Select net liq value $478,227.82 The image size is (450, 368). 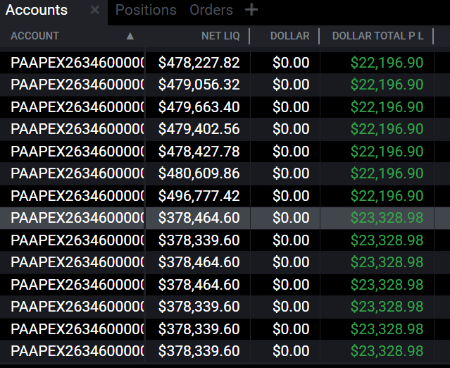pyautogui.click(x=199, y=63)
